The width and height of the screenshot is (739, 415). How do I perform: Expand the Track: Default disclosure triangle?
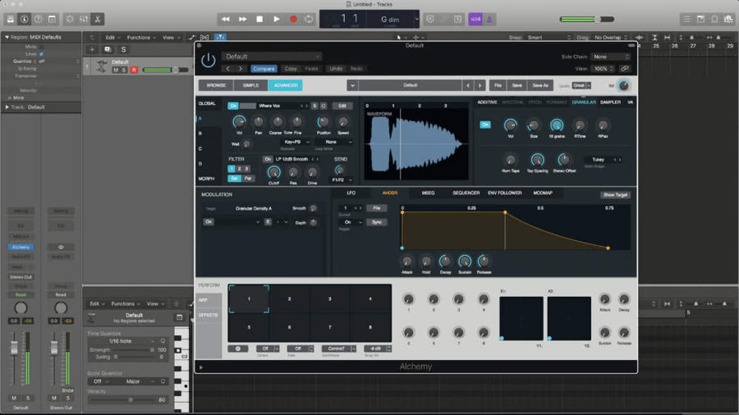point(6,107)
